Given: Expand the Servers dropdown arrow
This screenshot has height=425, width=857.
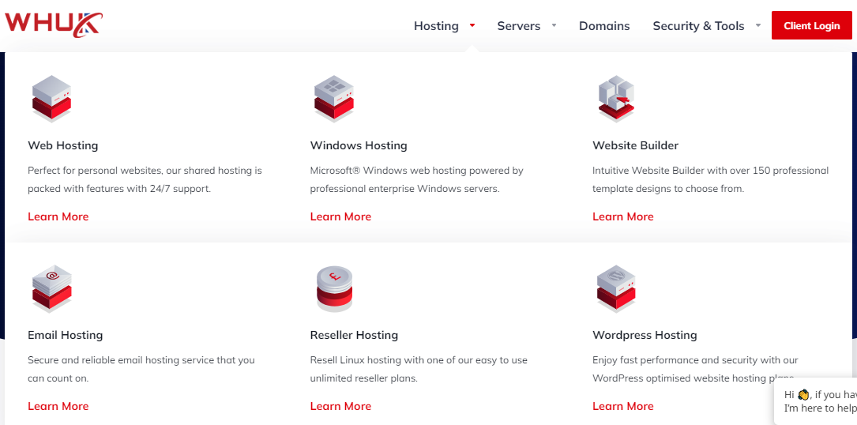Looking at the screenshot, I should 554,25.
